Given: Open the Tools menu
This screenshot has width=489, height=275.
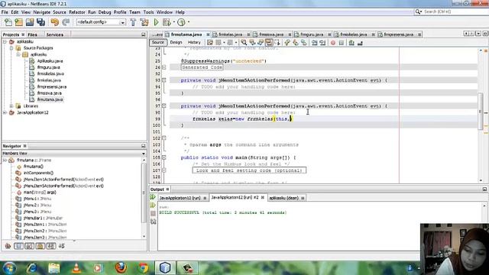Looking at the screenshot, I should pos(148,12).
